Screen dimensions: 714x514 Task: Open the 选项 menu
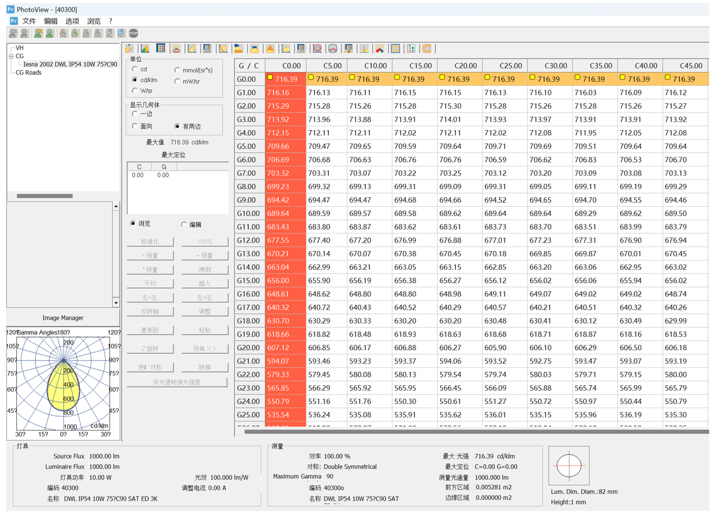72,21
